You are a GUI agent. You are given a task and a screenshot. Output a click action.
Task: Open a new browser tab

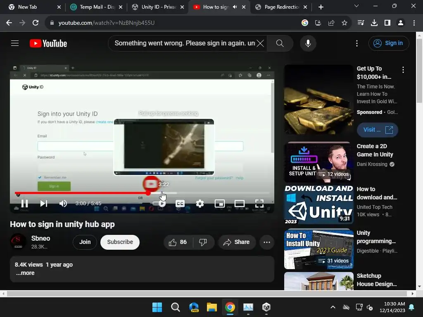pyautogui.click(x=321, y=7)
